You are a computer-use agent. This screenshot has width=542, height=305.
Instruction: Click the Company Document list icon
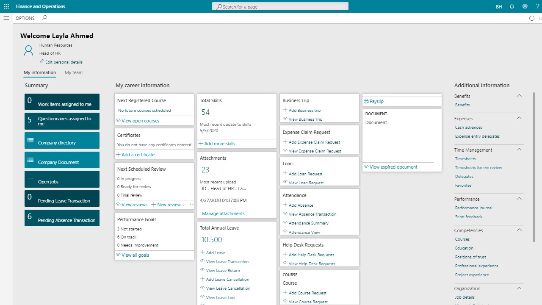pyautogui.click(x=30, y=160)
